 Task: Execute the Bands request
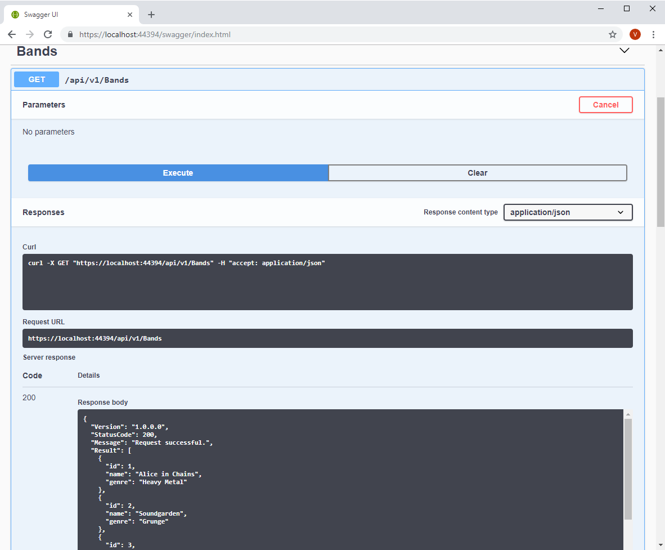point(178,173)
